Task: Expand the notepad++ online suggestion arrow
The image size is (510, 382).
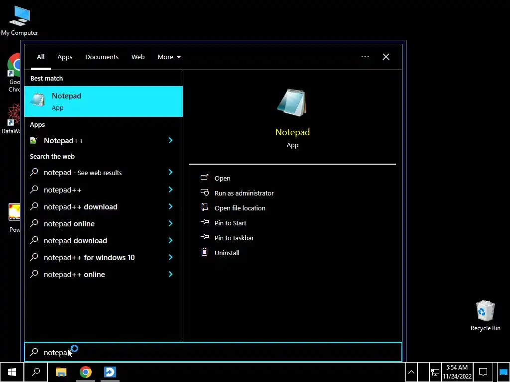Action: click(x=170, y=274)
